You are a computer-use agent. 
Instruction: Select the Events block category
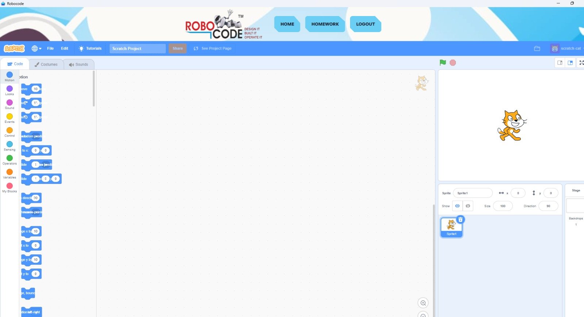point(9,118)
